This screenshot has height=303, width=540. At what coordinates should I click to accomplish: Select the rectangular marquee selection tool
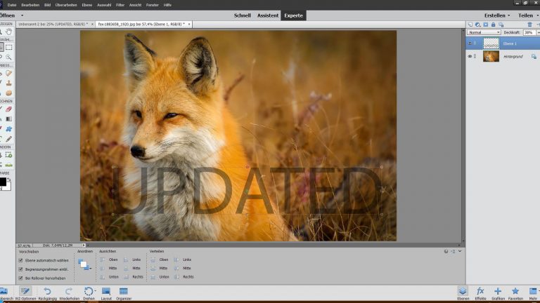8,48
